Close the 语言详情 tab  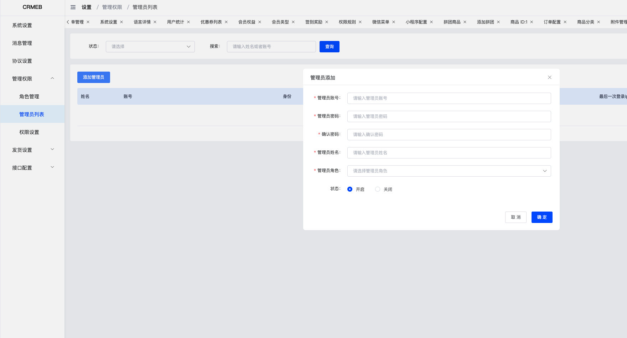tap(155, 22)
